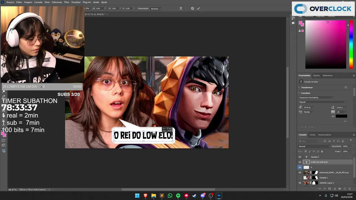This screenshot has width=356, height=200.
Task: Open the Janela menu
Action: [x=96, y=2]
